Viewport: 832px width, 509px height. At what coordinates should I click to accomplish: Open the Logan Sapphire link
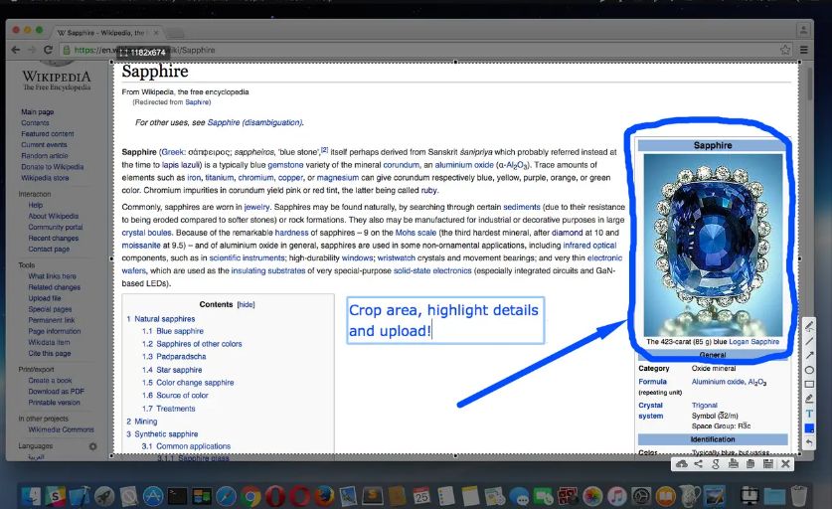[x=754, y=342]
